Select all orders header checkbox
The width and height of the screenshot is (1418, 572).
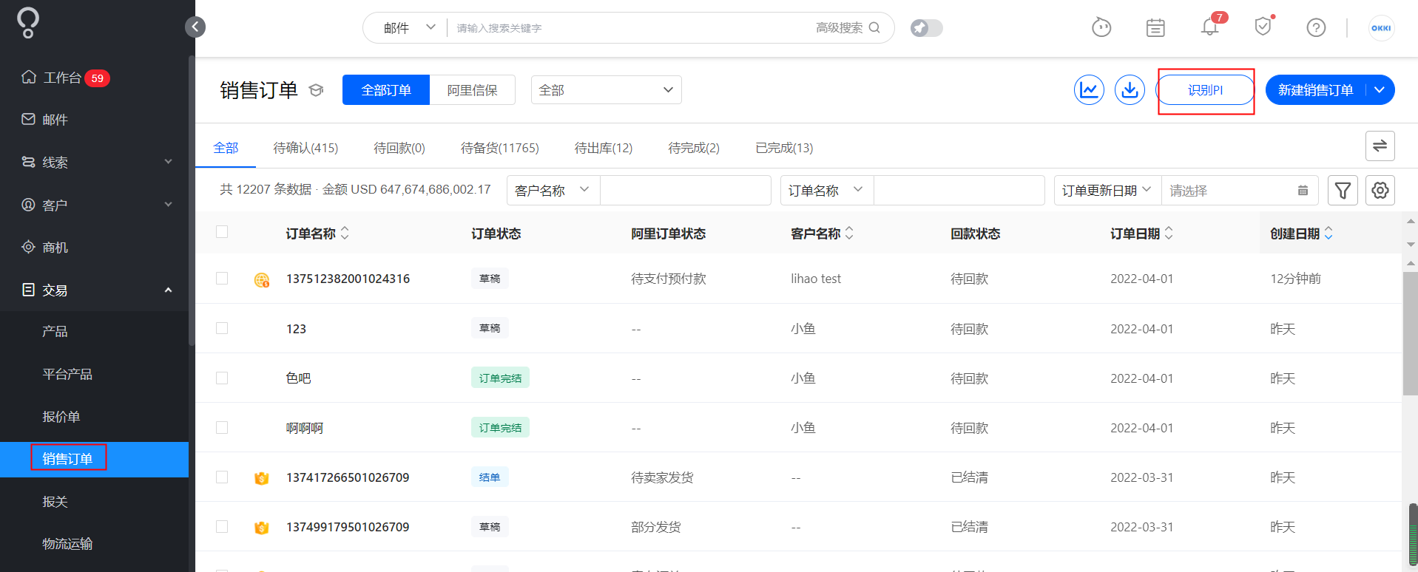coord(222,231)
